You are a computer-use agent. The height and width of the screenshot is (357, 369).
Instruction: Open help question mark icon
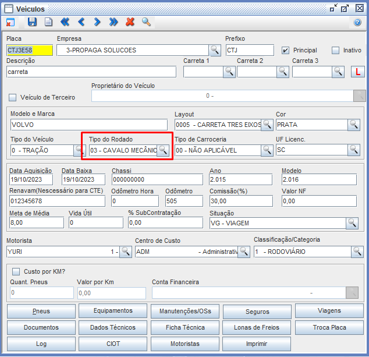[x=357, y=22]
